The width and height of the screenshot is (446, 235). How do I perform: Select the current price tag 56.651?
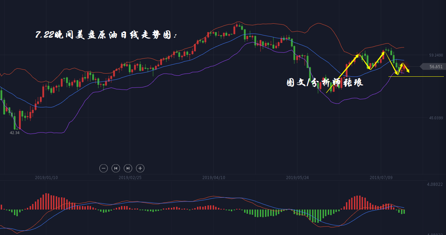tap(433, 67)
